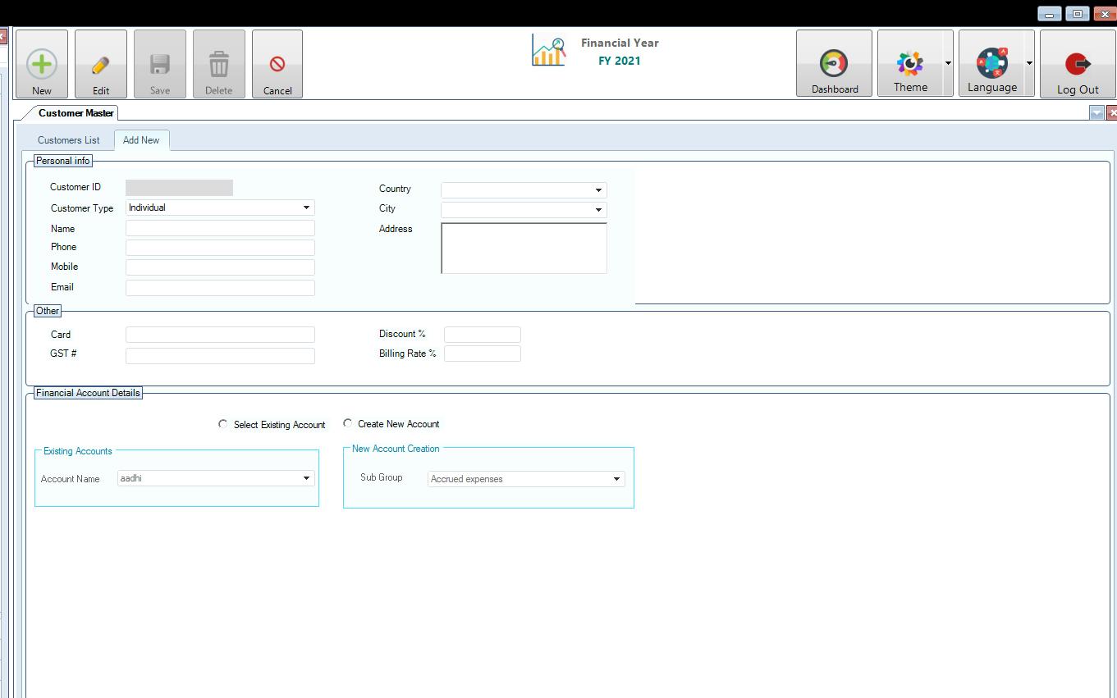Screen dimensions: 1117x698
Task: Open Account Name dropdown showing aadhi
Action: pos(306,478)
